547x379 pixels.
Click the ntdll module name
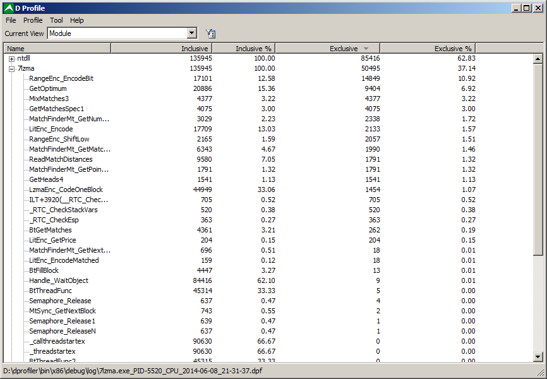point(24,58)
